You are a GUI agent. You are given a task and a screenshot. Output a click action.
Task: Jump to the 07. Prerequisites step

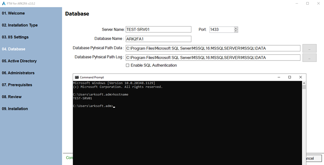coord(17,85)
